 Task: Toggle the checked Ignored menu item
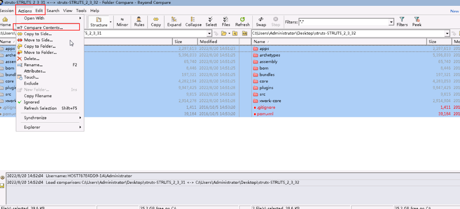pyautogui.click(x=50, y=102)
